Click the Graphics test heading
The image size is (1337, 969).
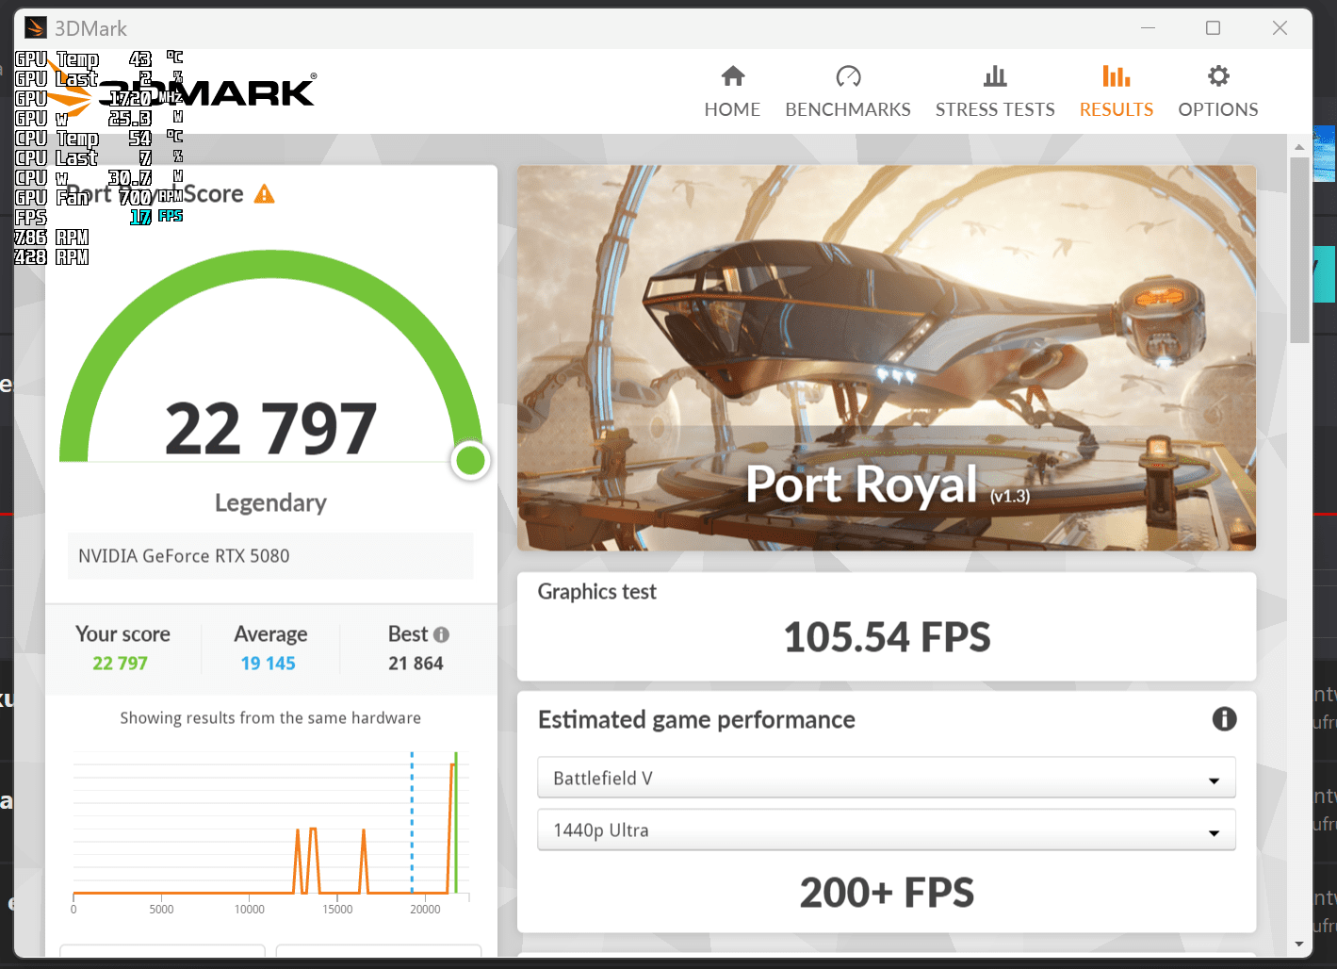(597, 592)
